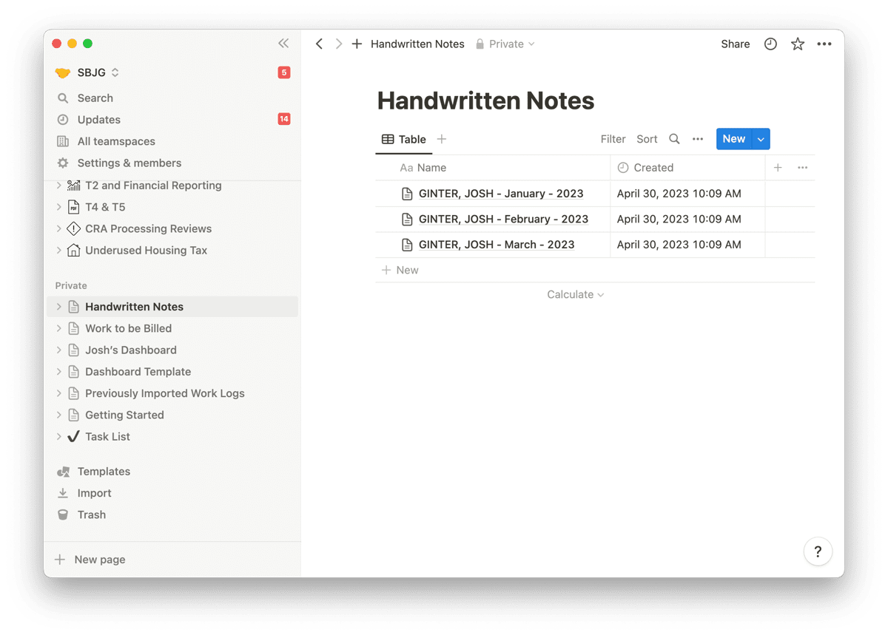Go forward with the right arrow

[339, 44]
